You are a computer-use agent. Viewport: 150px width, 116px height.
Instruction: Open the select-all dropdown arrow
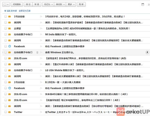[8, 4]
